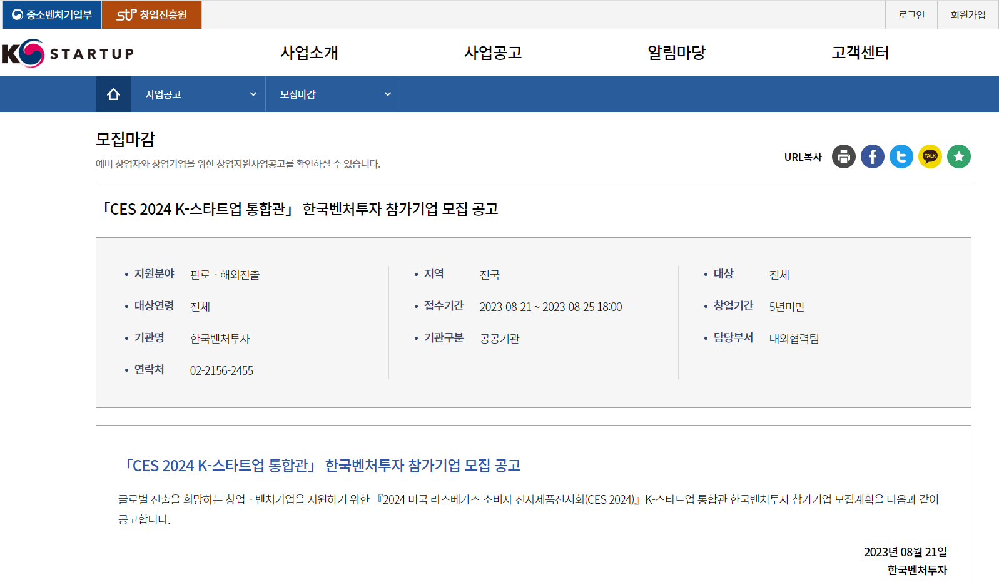Click the 로그인 link
The image size is (999, 582).
tap(911, 14)
